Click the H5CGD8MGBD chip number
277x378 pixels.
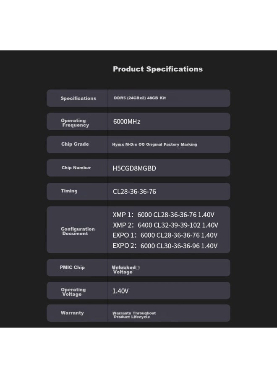point(134,168)
